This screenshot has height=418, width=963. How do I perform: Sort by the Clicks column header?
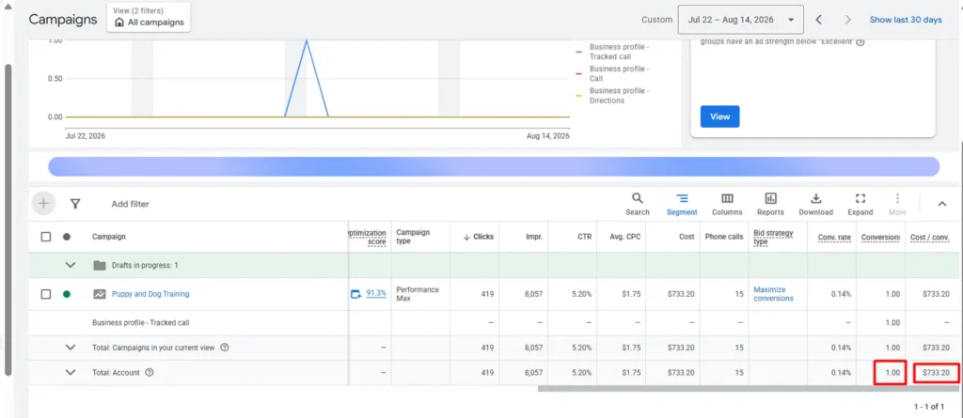click(479, 237)
